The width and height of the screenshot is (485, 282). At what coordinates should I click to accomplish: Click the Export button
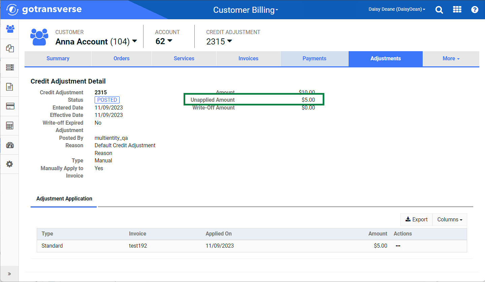pyautogui.click(x=417, y=219)
